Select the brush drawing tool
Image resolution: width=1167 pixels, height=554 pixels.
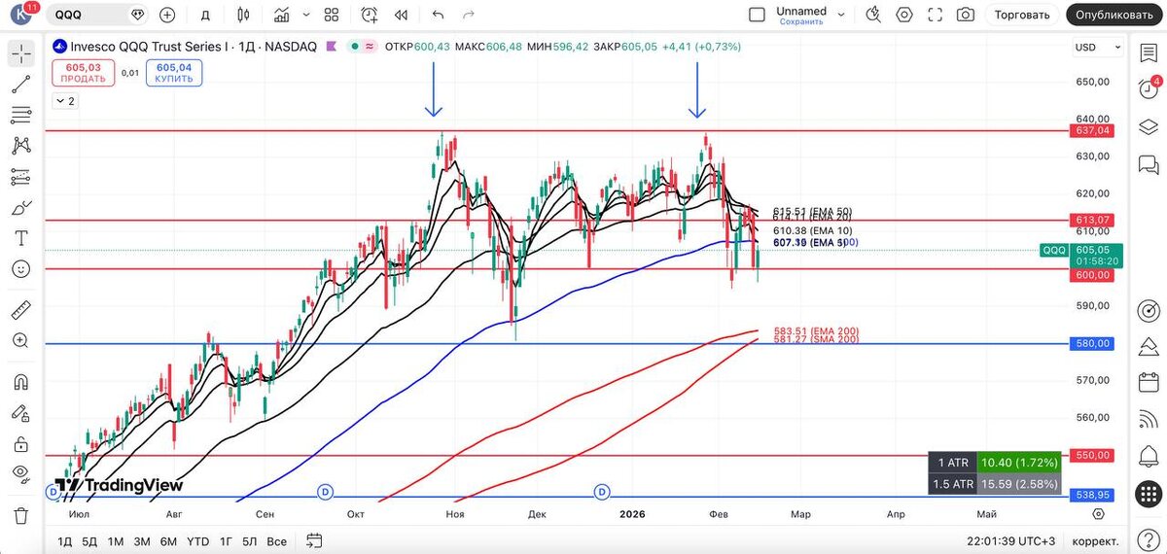tap(20, 207)
